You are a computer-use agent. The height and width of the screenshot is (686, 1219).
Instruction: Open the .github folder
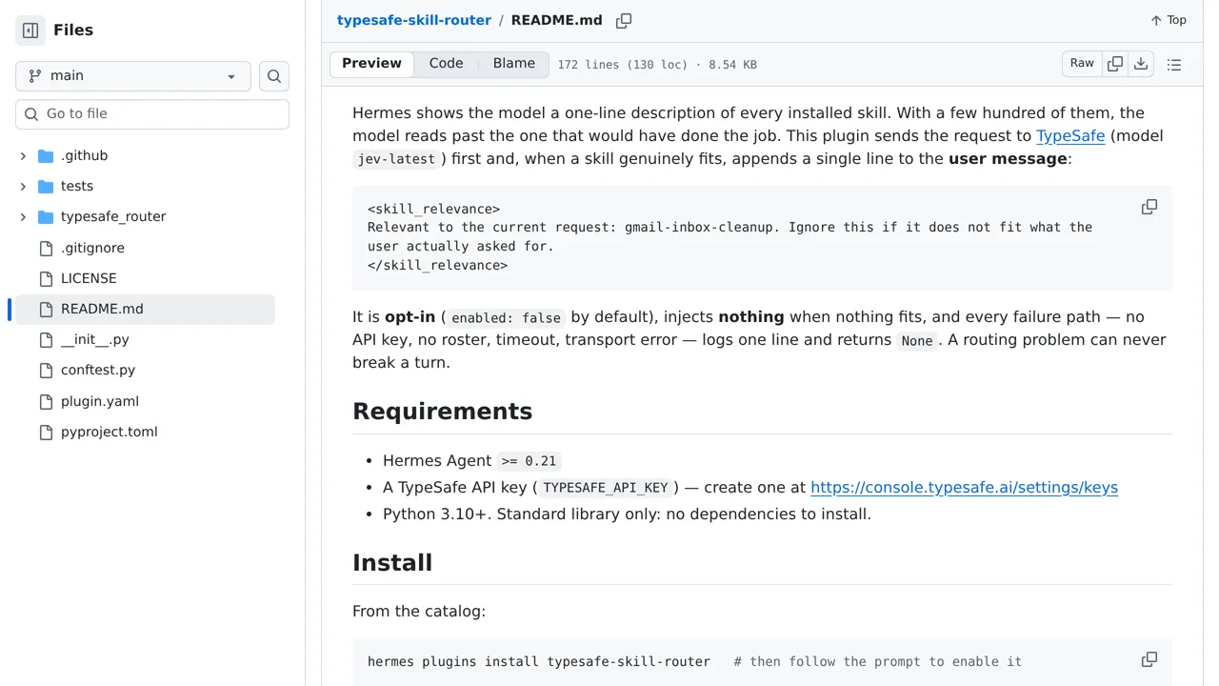[85, 156]
